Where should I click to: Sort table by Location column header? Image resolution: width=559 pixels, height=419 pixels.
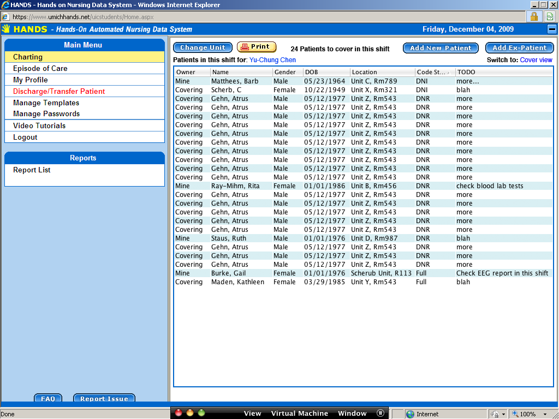(383, 72)
